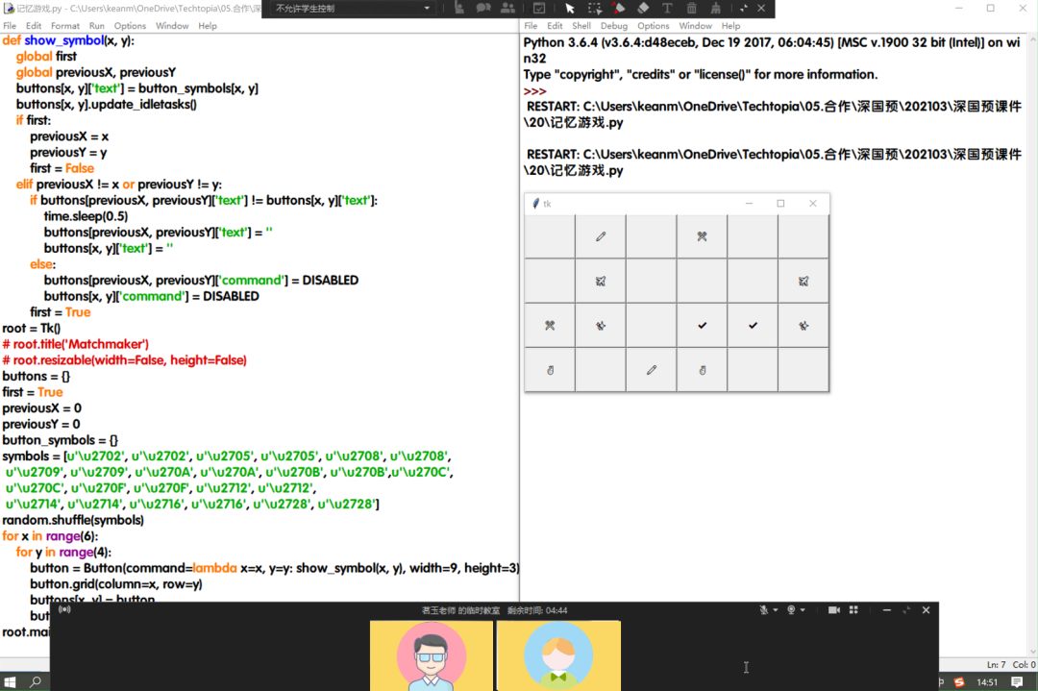
Task: Click the trash delete icon in classroom toolbar
Action: click(691, 8)
